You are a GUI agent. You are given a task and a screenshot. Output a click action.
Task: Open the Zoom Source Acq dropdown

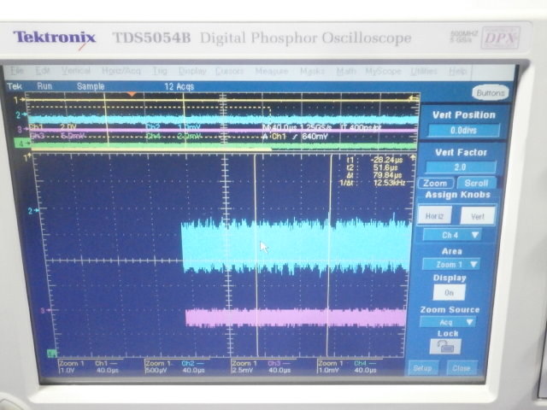(x=448, y=322)
